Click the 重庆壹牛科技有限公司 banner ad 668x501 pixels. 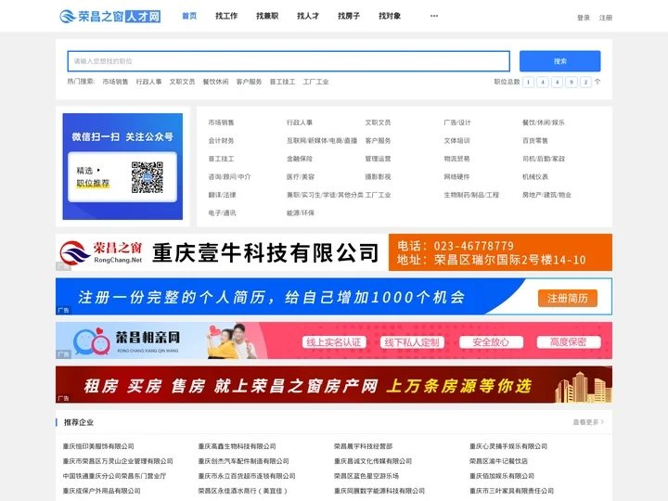[334, 252]
